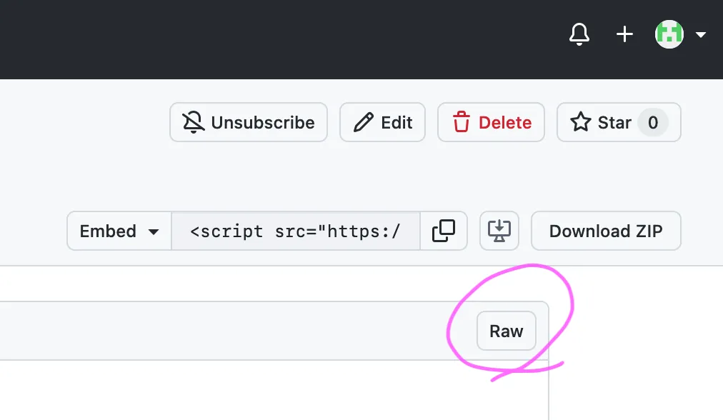Click the arrow next to Embed label
This screenshot has height=420, width=723.
coord(153,231)
